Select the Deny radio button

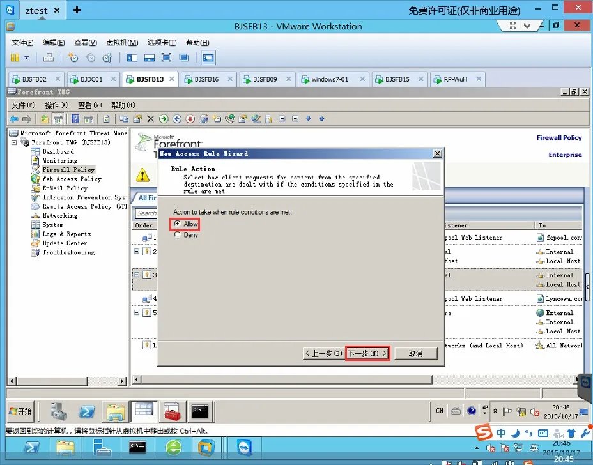click(177, 235)
